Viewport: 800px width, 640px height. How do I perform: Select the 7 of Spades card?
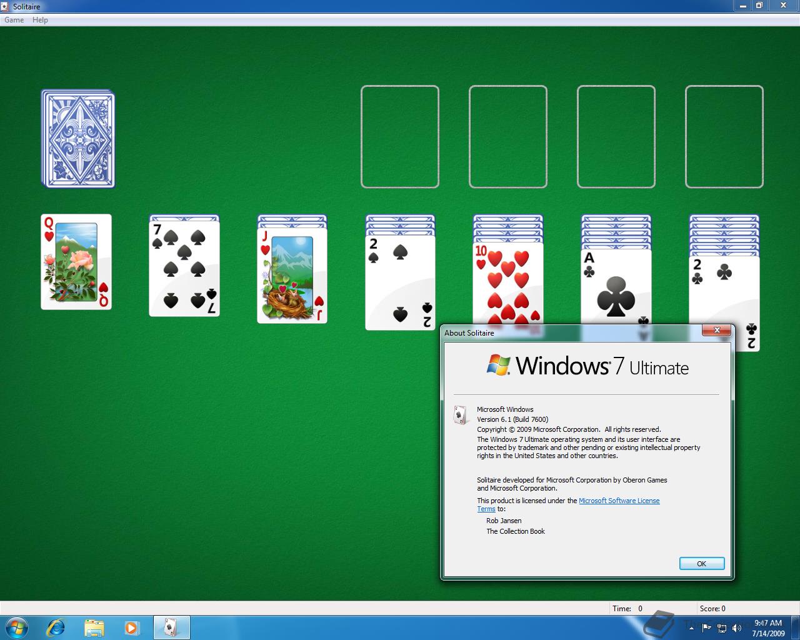pos(184,269)
